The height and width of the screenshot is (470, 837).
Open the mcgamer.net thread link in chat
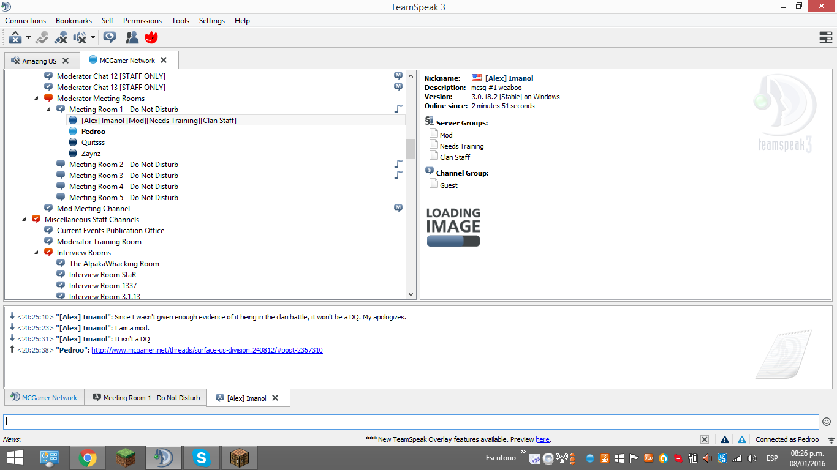pos(207,350)
